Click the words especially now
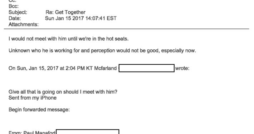Screen dimensions: 254x134 [179, 51]
